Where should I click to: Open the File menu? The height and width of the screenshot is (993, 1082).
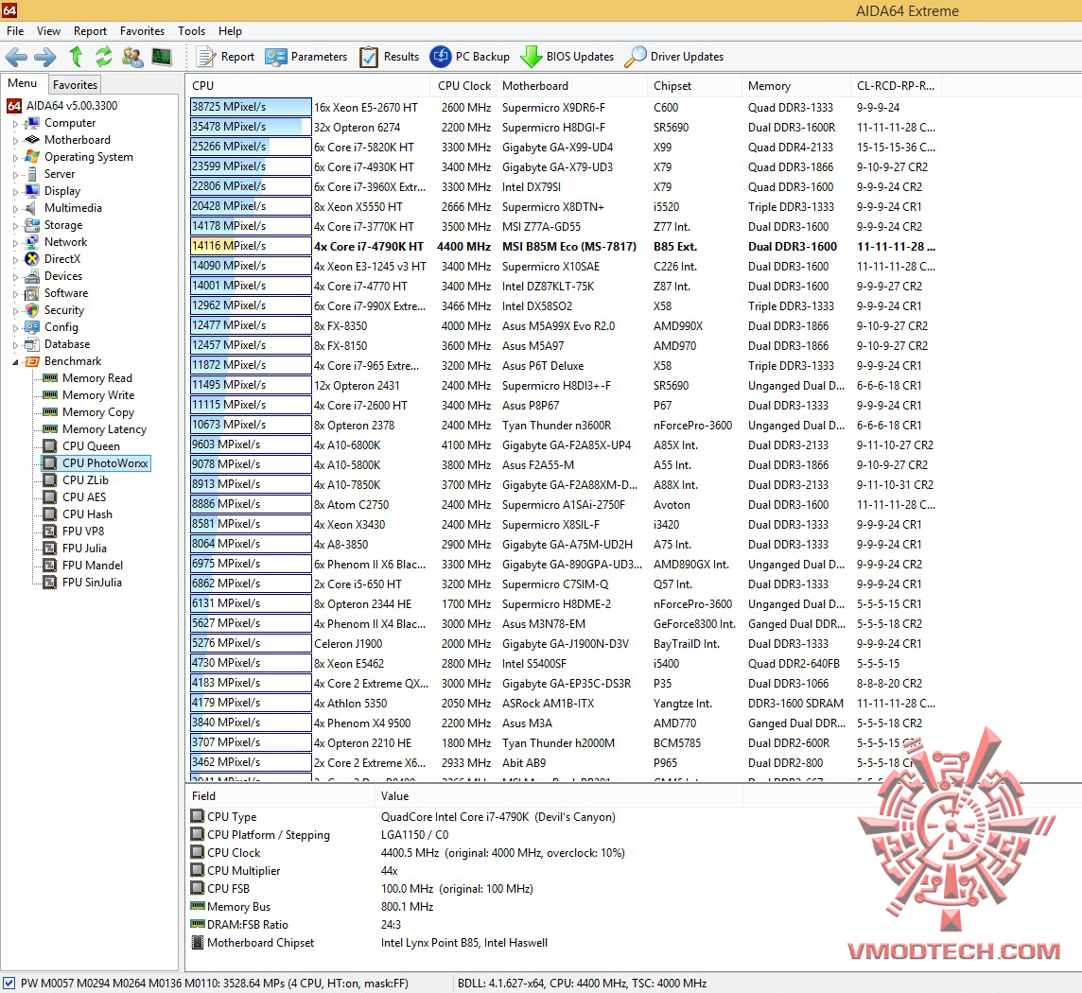click(15, 31)
